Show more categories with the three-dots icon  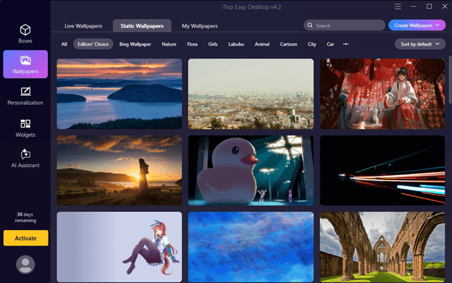(x=346, y=44)
